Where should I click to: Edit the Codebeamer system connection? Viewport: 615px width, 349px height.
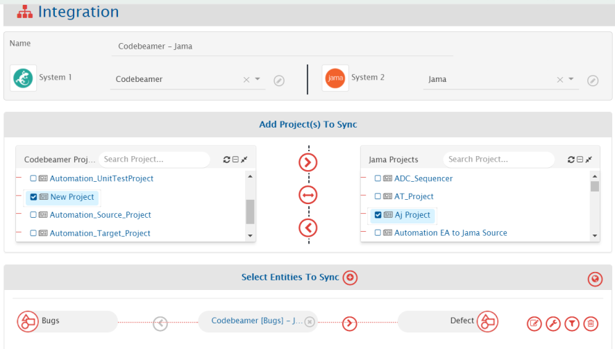[278, 80]
